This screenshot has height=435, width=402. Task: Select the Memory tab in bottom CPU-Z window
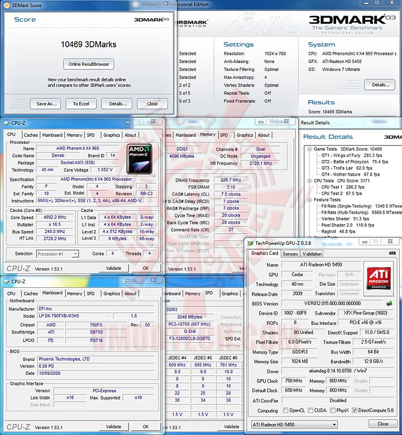[x=74, y=293]
